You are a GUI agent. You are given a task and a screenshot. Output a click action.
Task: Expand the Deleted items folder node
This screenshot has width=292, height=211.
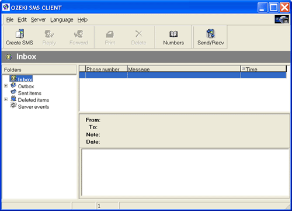click(6, 99)
